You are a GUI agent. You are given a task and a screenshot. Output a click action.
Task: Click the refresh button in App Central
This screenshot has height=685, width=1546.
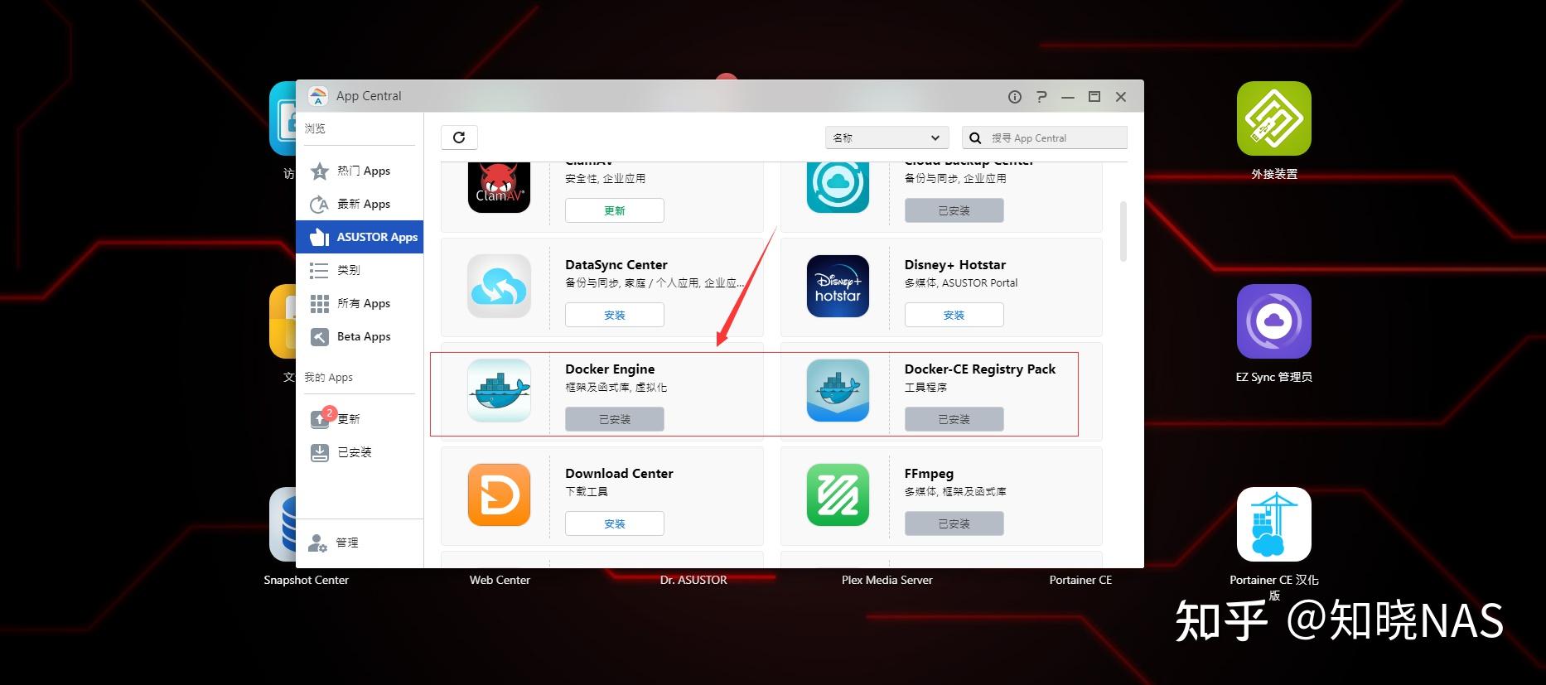pyautogui.click(x=459, y=137)
